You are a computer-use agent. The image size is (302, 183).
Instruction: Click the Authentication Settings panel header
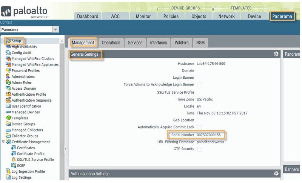point(174,174)
